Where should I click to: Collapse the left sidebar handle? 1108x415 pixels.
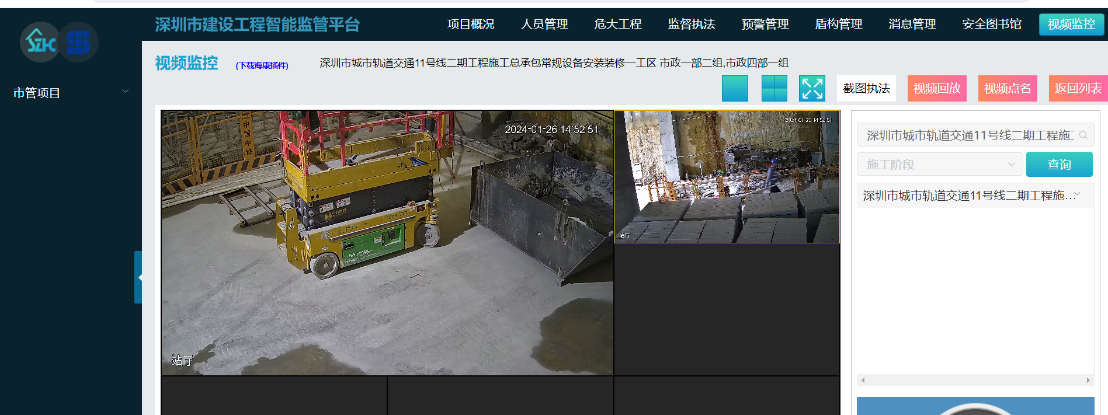[138, 277]
